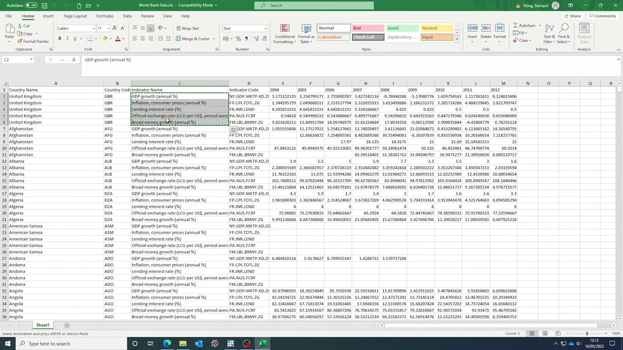Open Sort & Filter options

[549, 34]
